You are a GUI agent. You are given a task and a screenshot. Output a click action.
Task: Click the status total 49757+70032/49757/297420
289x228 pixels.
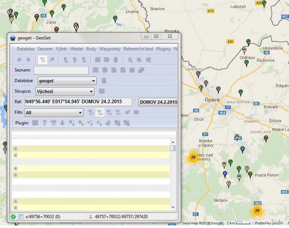(121, 216)
